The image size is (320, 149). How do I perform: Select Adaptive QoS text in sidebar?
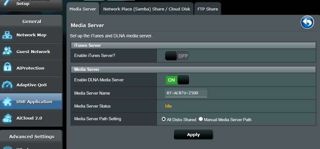point(31,85)
